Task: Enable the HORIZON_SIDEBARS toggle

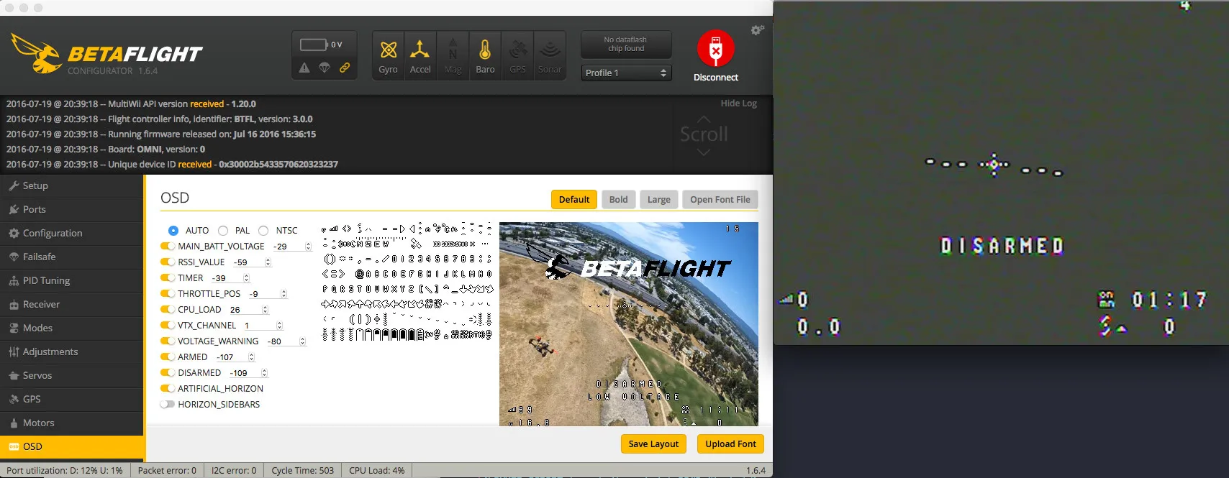Action: click(168, 404)
